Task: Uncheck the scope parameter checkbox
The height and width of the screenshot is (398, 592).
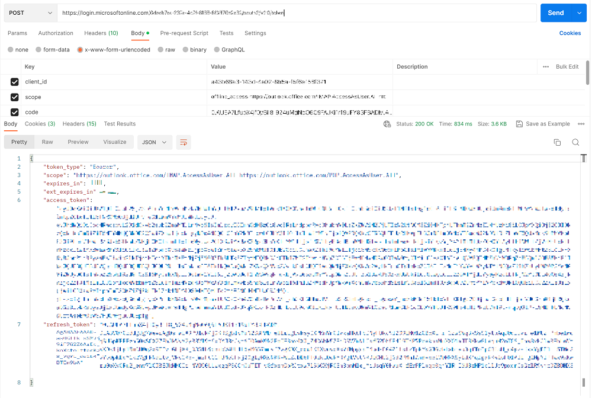Action: 15,97
